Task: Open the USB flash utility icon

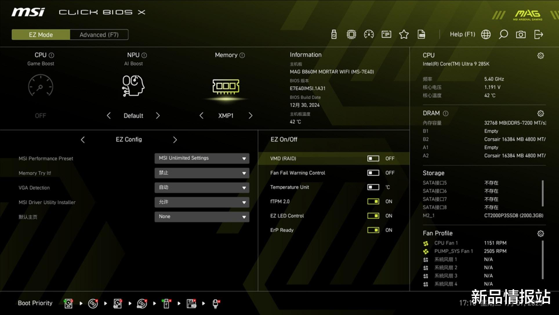Action: (x=334, y=35)
